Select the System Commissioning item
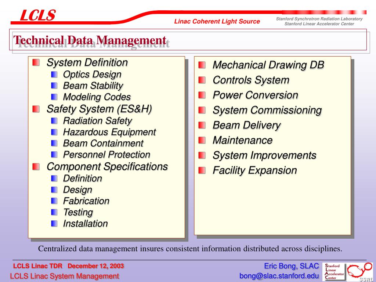376x282 pixels. 267,110
